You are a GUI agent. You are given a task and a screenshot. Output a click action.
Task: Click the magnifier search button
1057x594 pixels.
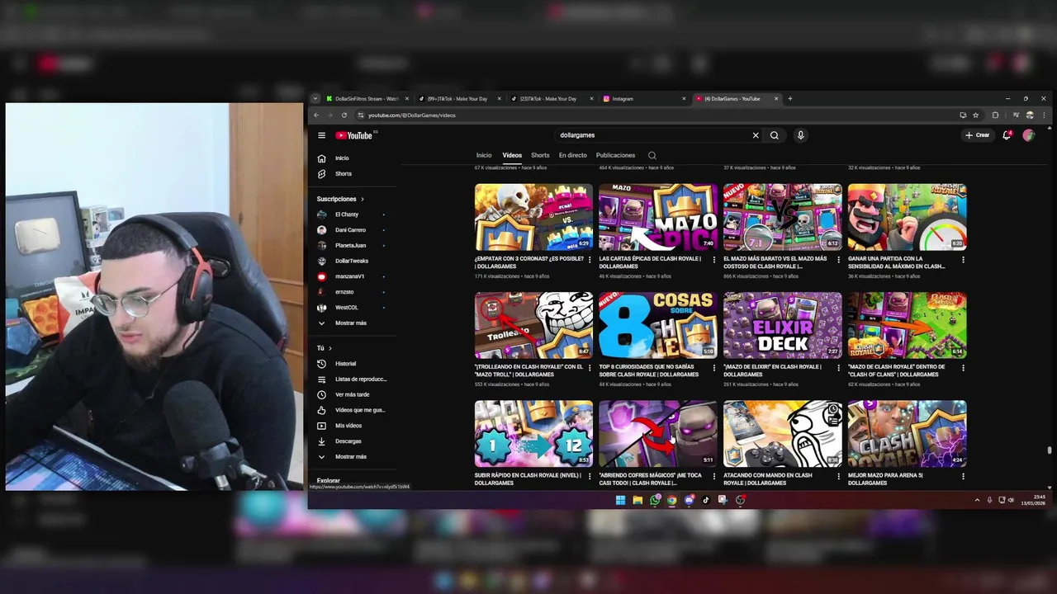[774, 135]
